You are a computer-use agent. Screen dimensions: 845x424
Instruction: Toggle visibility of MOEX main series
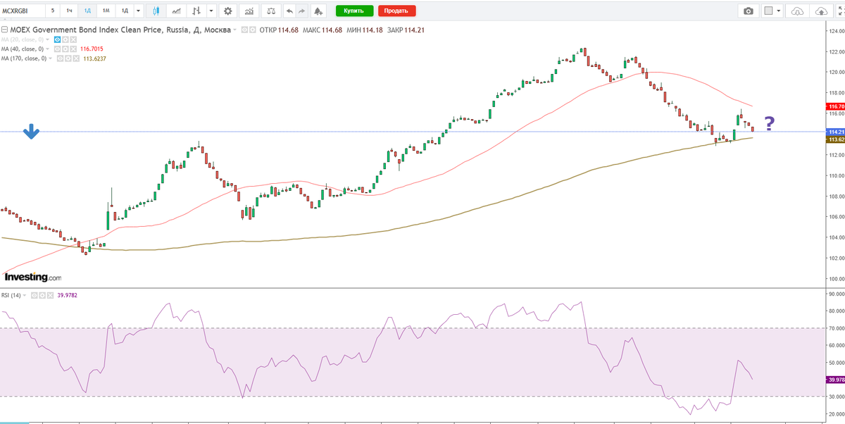[244, 30]
